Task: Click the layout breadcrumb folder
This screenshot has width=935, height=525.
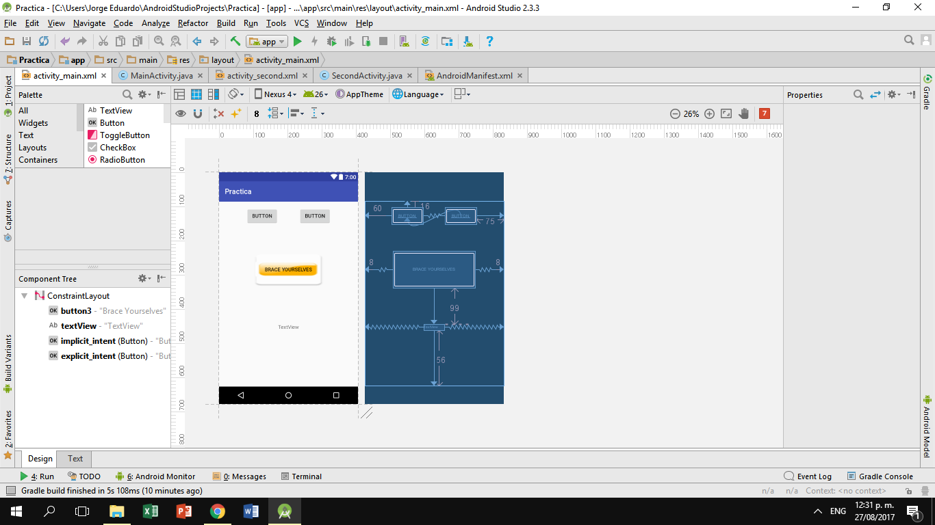Action: click(217, 60)
